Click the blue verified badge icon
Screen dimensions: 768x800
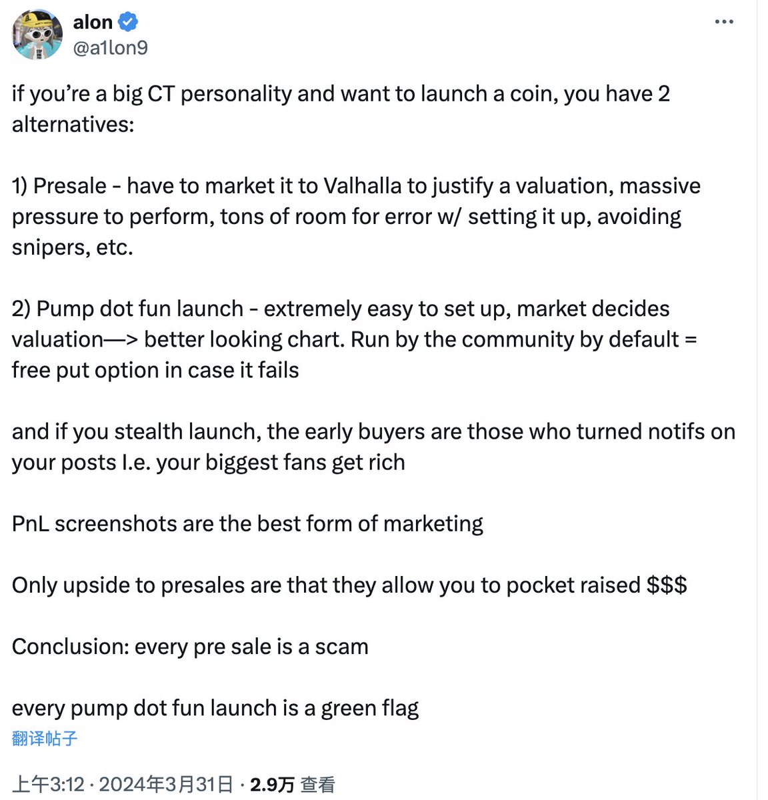coord(128,22)
